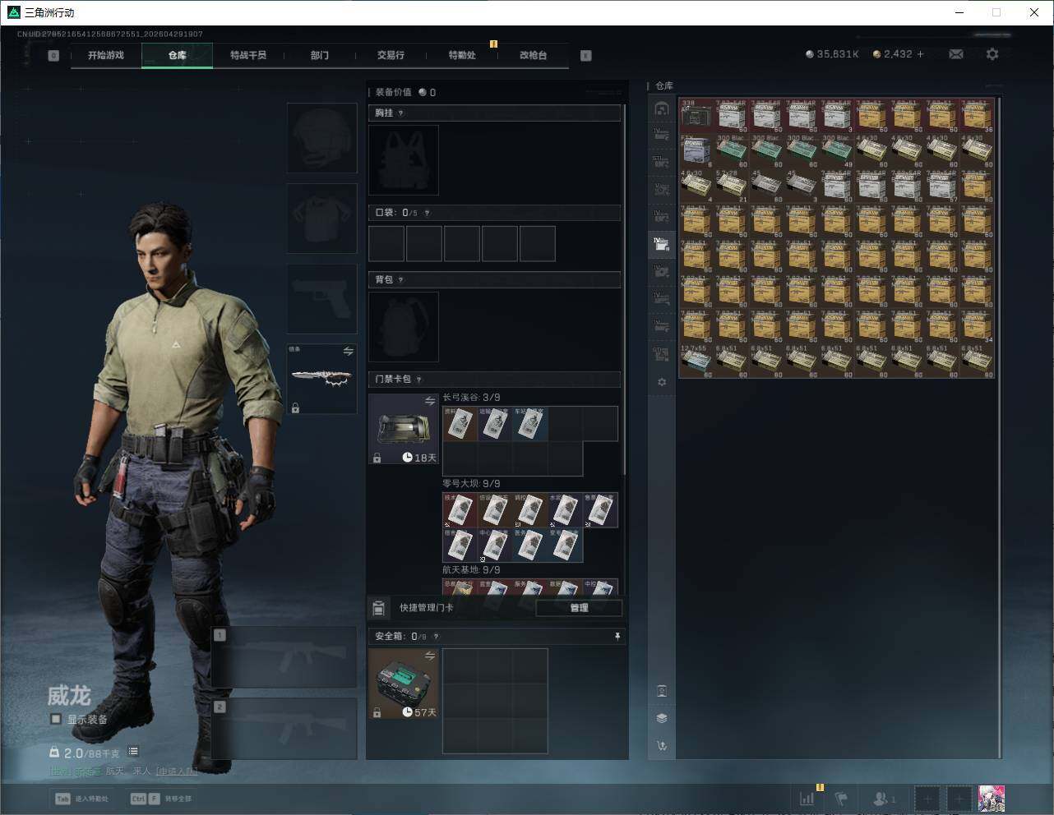
Task: Click the melee knife weapon slot
Action: [321, 379]
